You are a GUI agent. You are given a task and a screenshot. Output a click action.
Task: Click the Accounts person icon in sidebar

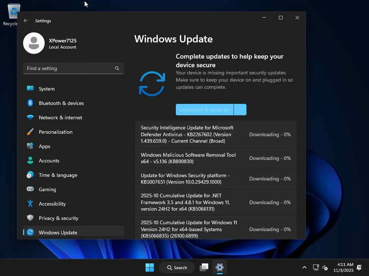point(30,160)
